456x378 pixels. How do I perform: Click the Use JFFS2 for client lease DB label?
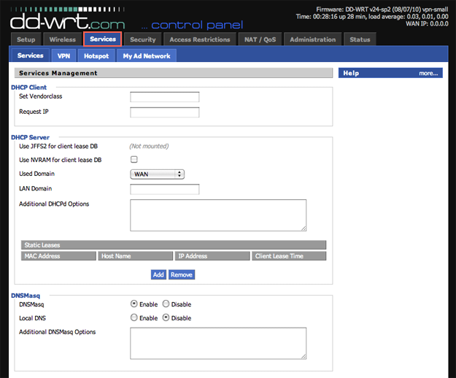[58, 146]
